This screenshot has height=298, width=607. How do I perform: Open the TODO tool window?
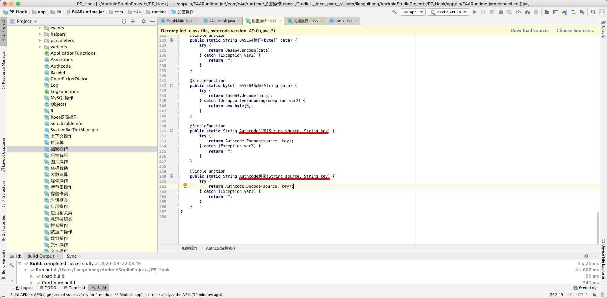tap(48, 288)
